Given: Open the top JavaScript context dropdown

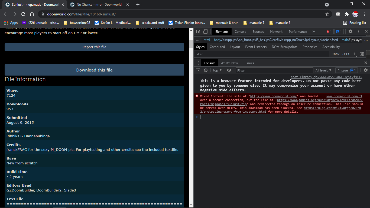Looking at the screenshot, I should tap(217, 70).
